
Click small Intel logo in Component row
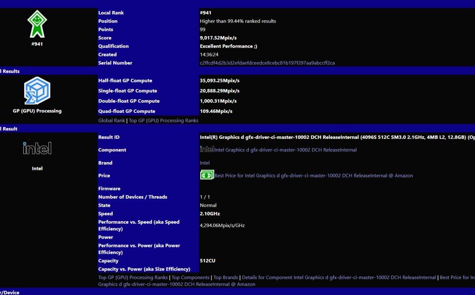pyautogui.click(x=207, y=150)
